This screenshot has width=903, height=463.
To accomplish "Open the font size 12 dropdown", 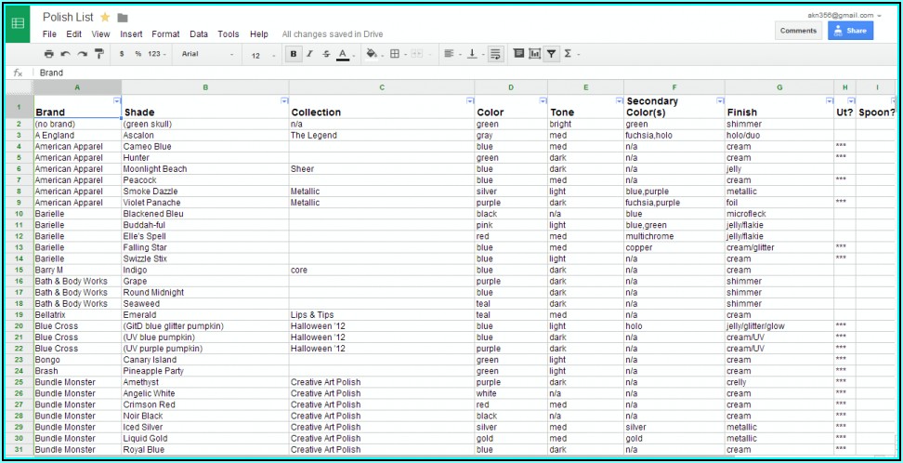I will [x=261, y=55].
